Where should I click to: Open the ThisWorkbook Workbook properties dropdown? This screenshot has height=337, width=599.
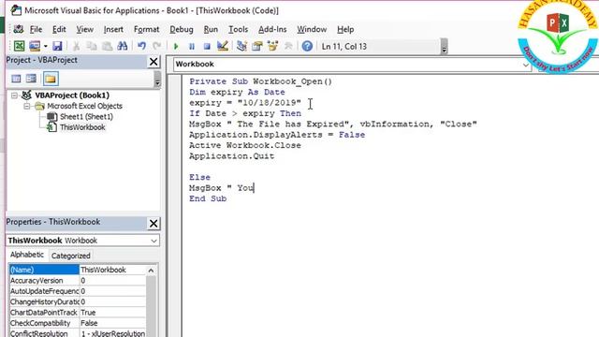153,241
